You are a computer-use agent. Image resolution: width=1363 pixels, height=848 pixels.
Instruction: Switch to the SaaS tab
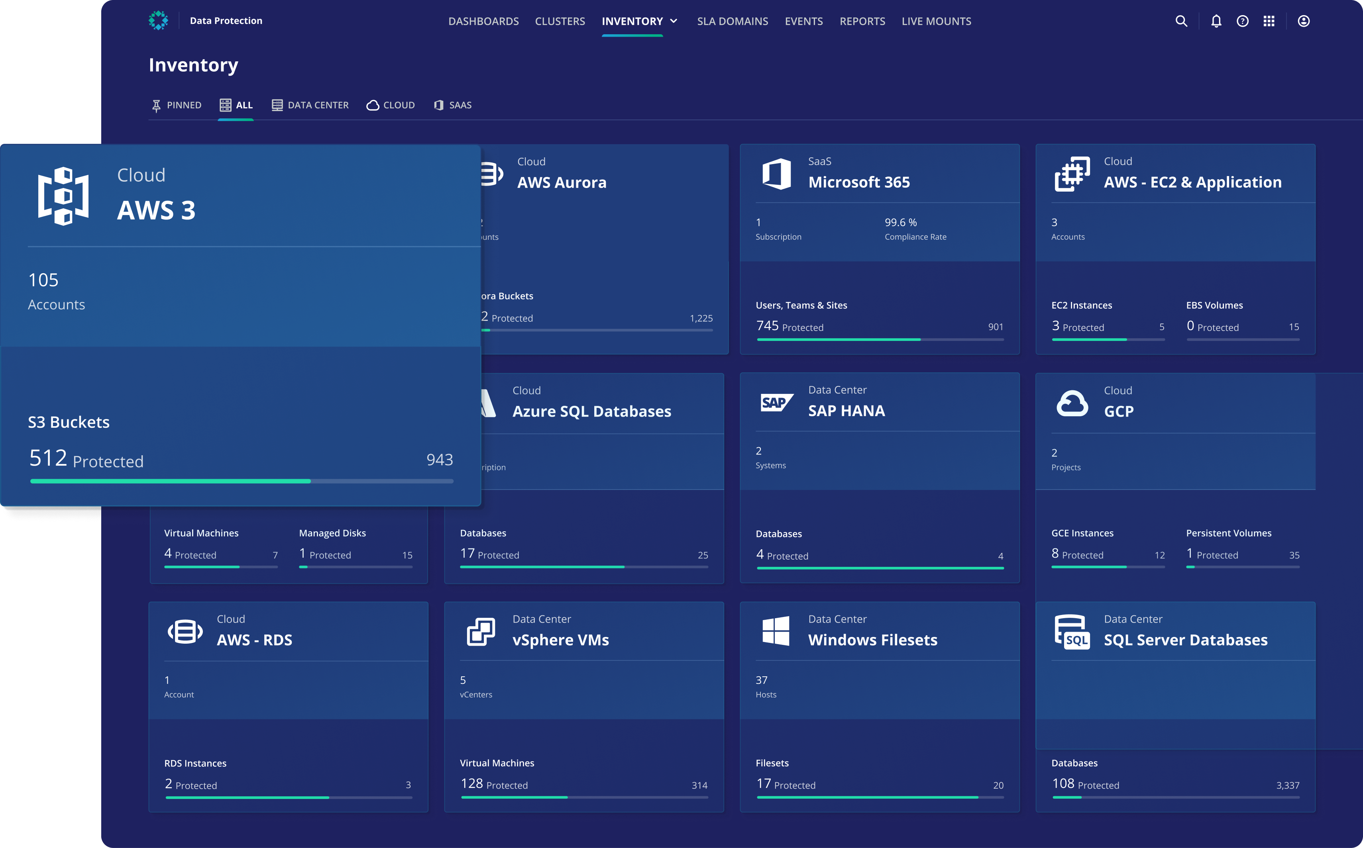452,106
